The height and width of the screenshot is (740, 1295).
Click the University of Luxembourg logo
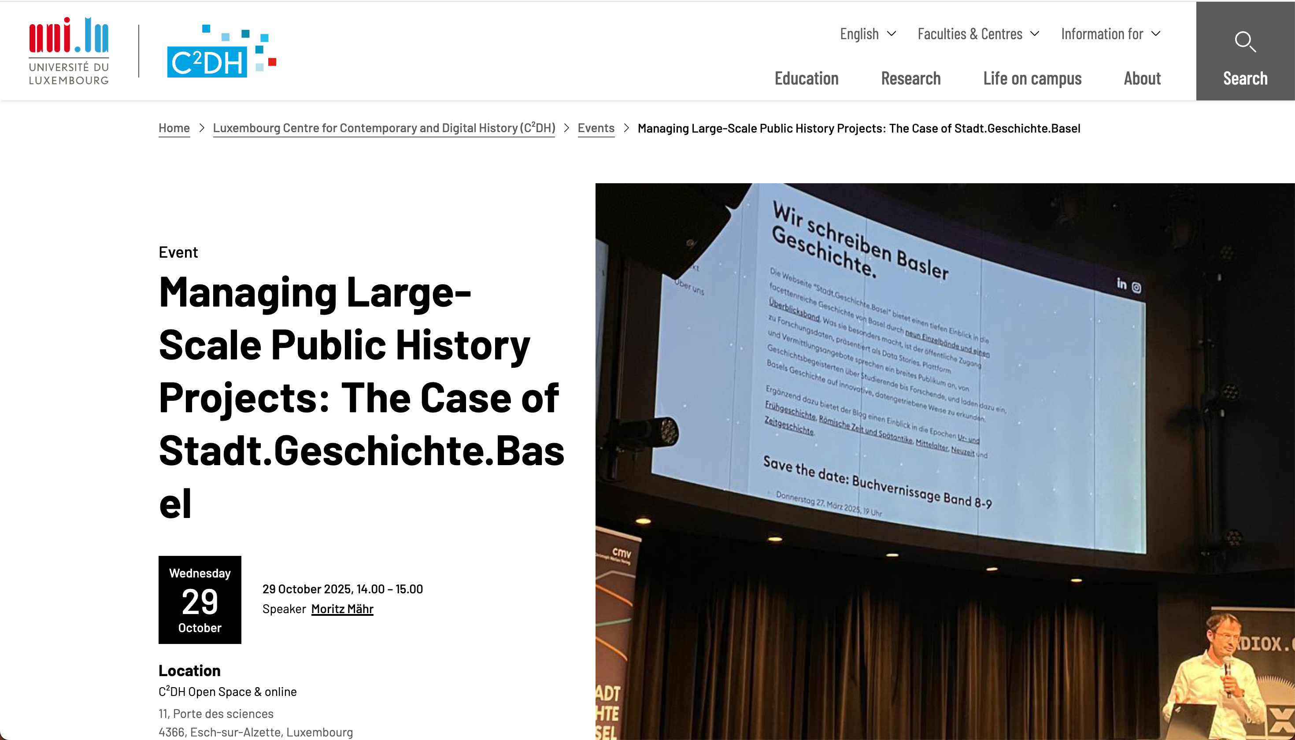click(x=69, y=51)
